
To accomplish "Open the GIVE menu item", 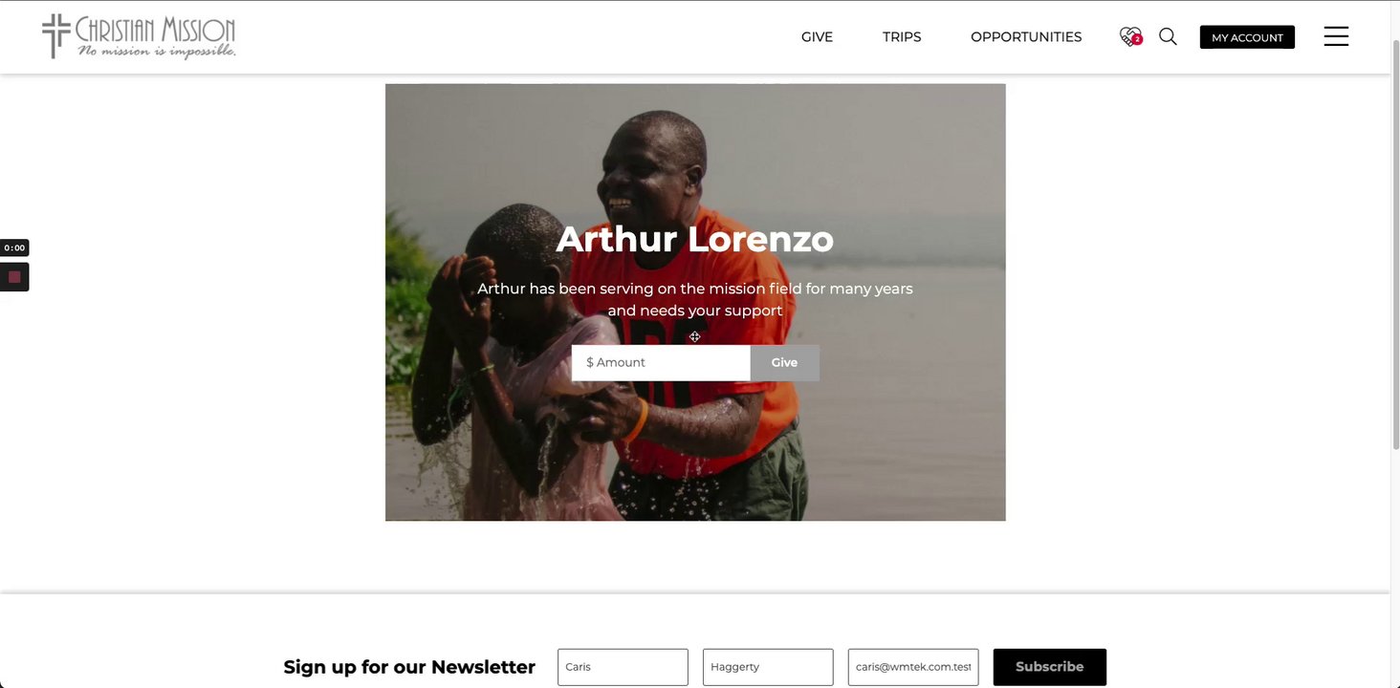I will point(817,37).
